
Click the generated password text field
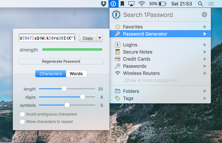tap(47, 38)
